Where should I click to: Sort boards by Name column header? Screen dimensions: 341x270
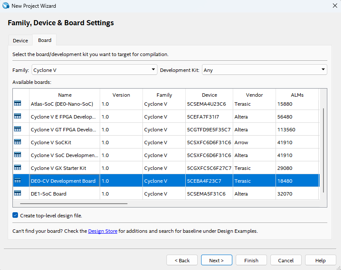pos(65,95)
